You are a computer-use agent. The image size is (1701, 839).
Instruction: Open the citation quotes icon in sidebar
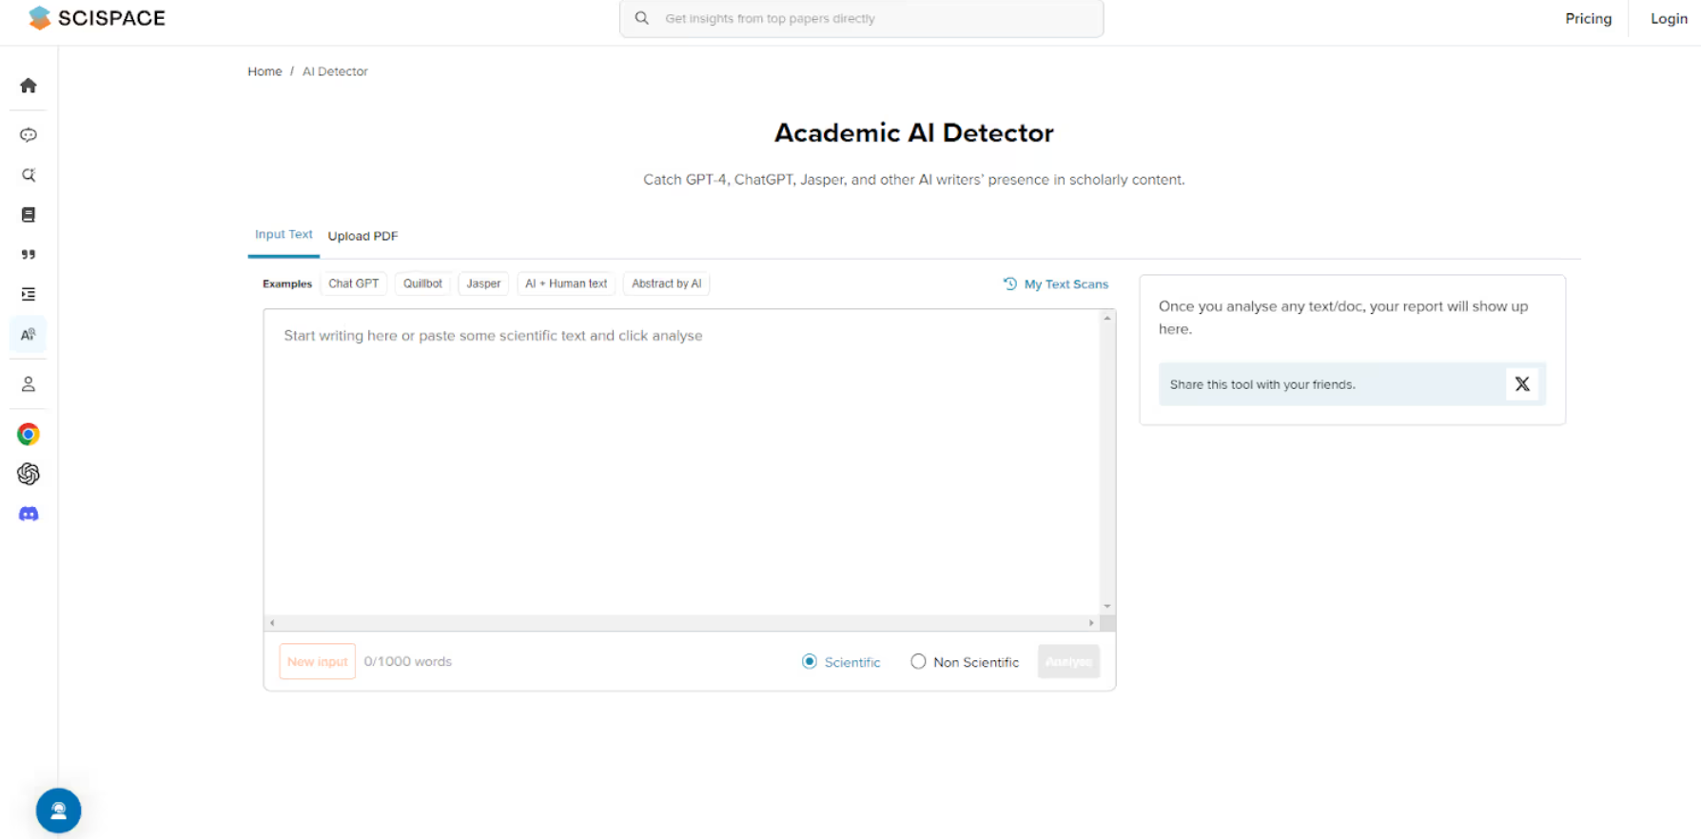pos(29,255)
